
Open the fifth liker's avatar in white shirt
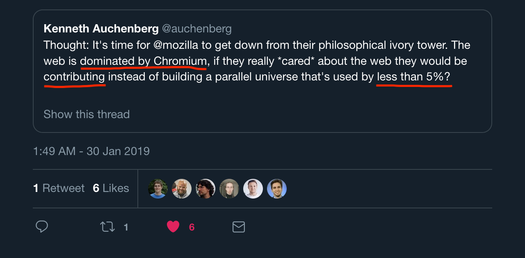pyautogui.click(x=253, y=189)
